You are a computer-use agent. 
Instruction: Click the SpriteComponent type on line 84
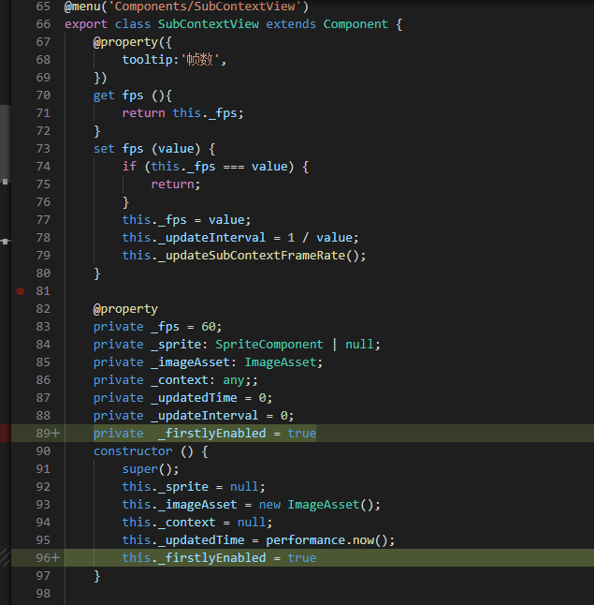(x=269, y=345)
